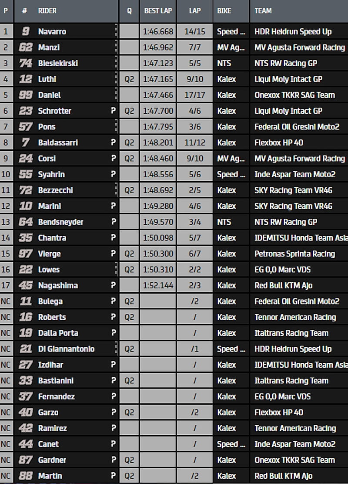Click the pit 'P' icon beside Schrotter
348x484 pixels.
click(x=114, y=111)
